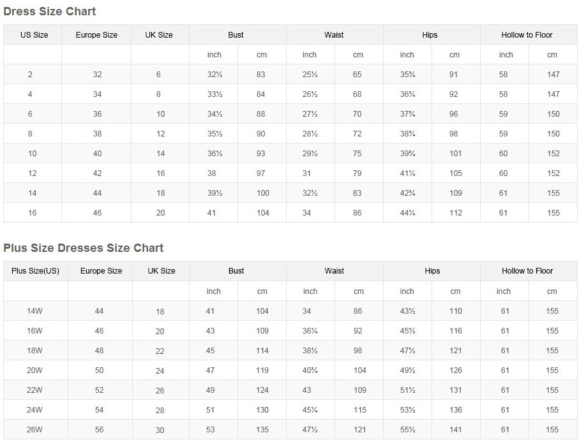Screen dimensions: 579x440
Task: Choose the "24W" plus size row label
Action: tap(34, 410)
